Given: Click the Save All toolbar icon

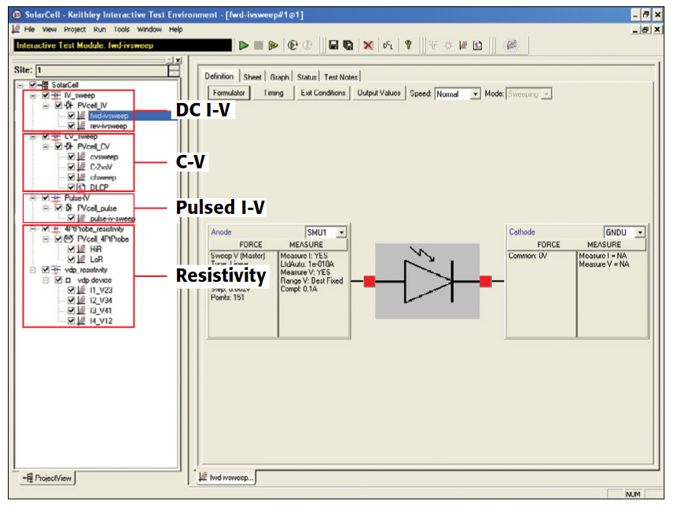Looking at the screenshot, I should coord(348,46).
